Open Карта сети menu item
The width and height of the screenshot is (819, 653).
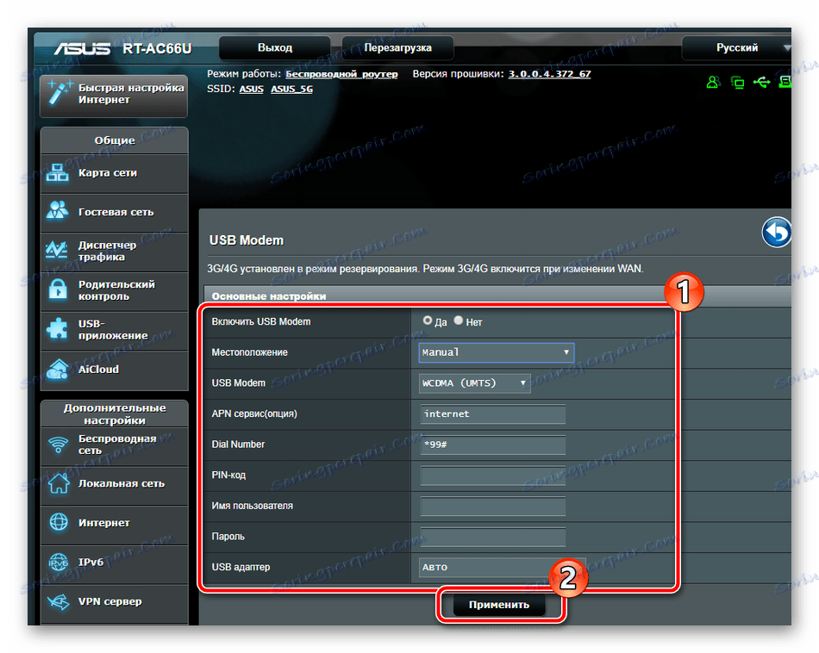pyautogui.click(x=114, y=173)
